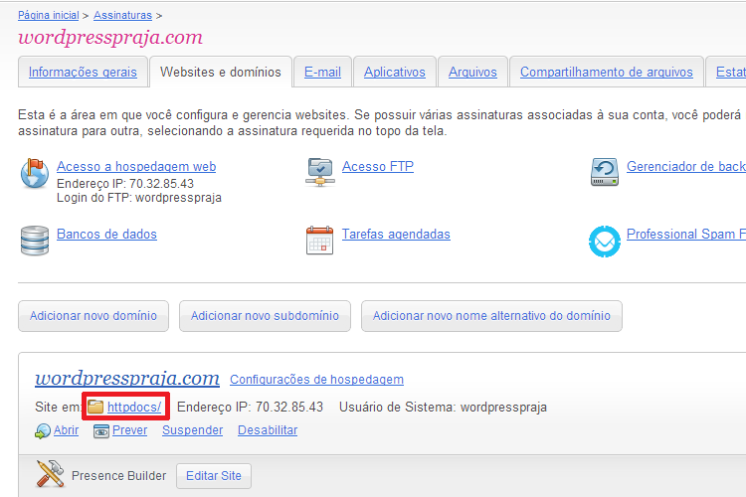The width and height of the screenshot is (746, 497).
Task: Click the Editar Site button
Action: coord(214,475)
